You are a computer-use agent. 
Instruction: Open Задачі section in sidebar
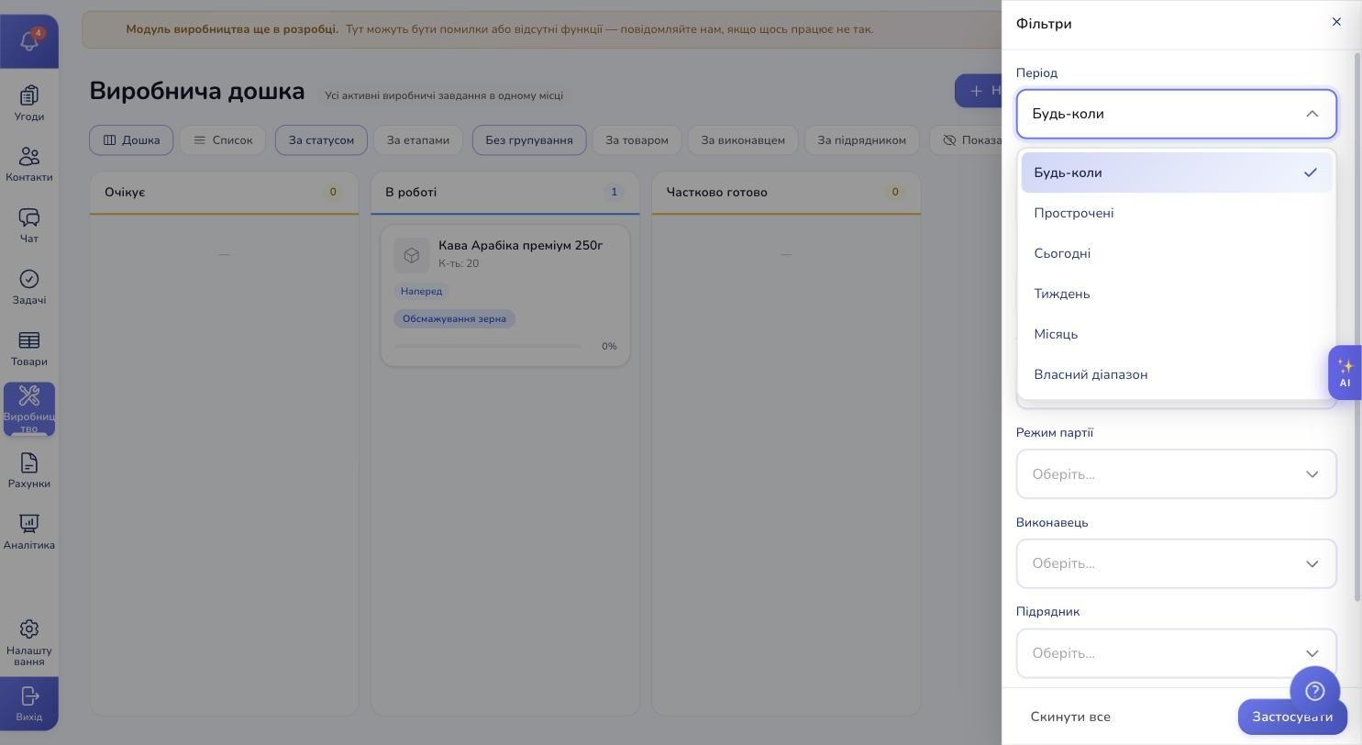[29, 287]
